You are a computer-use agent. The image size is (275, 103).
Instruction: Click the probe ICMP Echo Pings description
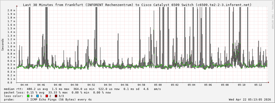point(59,99)
